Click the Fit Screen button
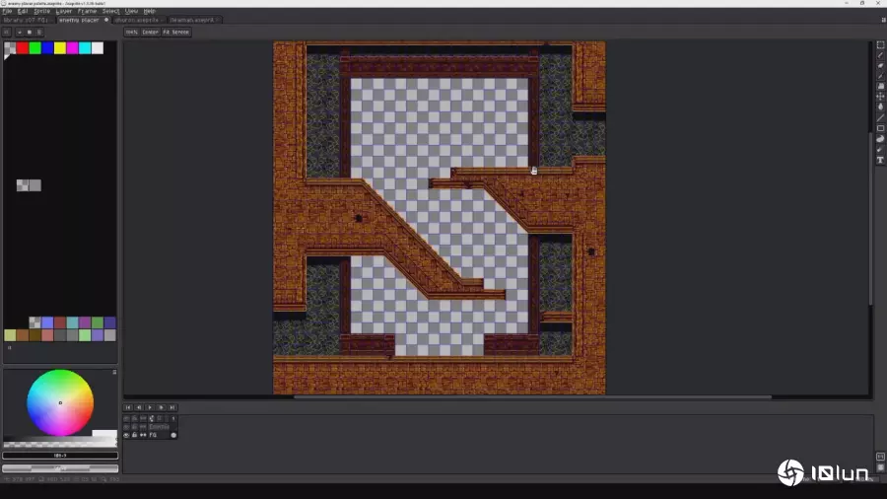Viewport: 887px width, 499px height. pos(175,33)
